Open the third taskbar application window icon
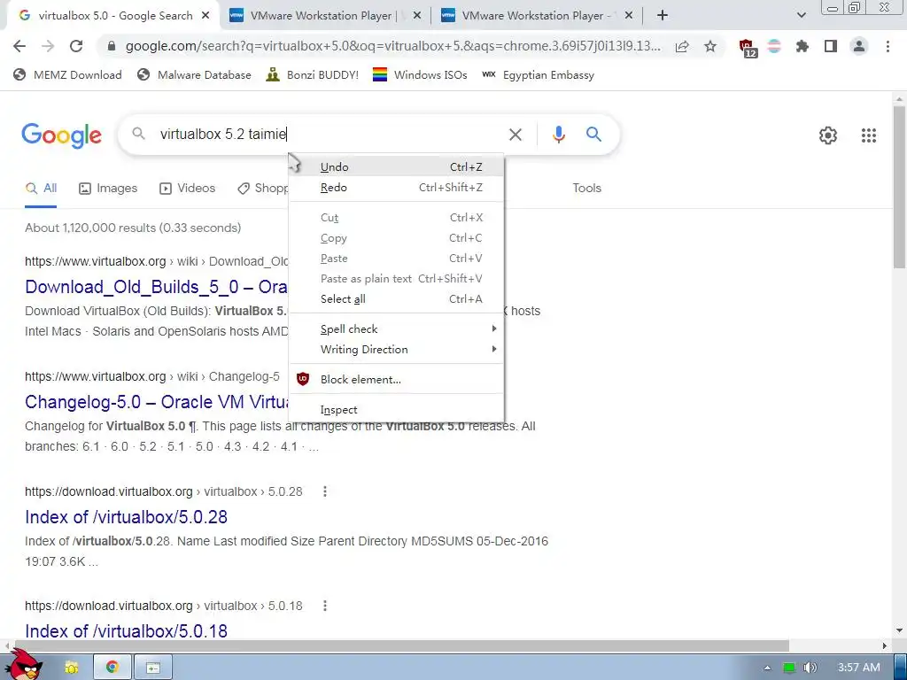This screenshot has height=680, width=907. coord(153,668)
